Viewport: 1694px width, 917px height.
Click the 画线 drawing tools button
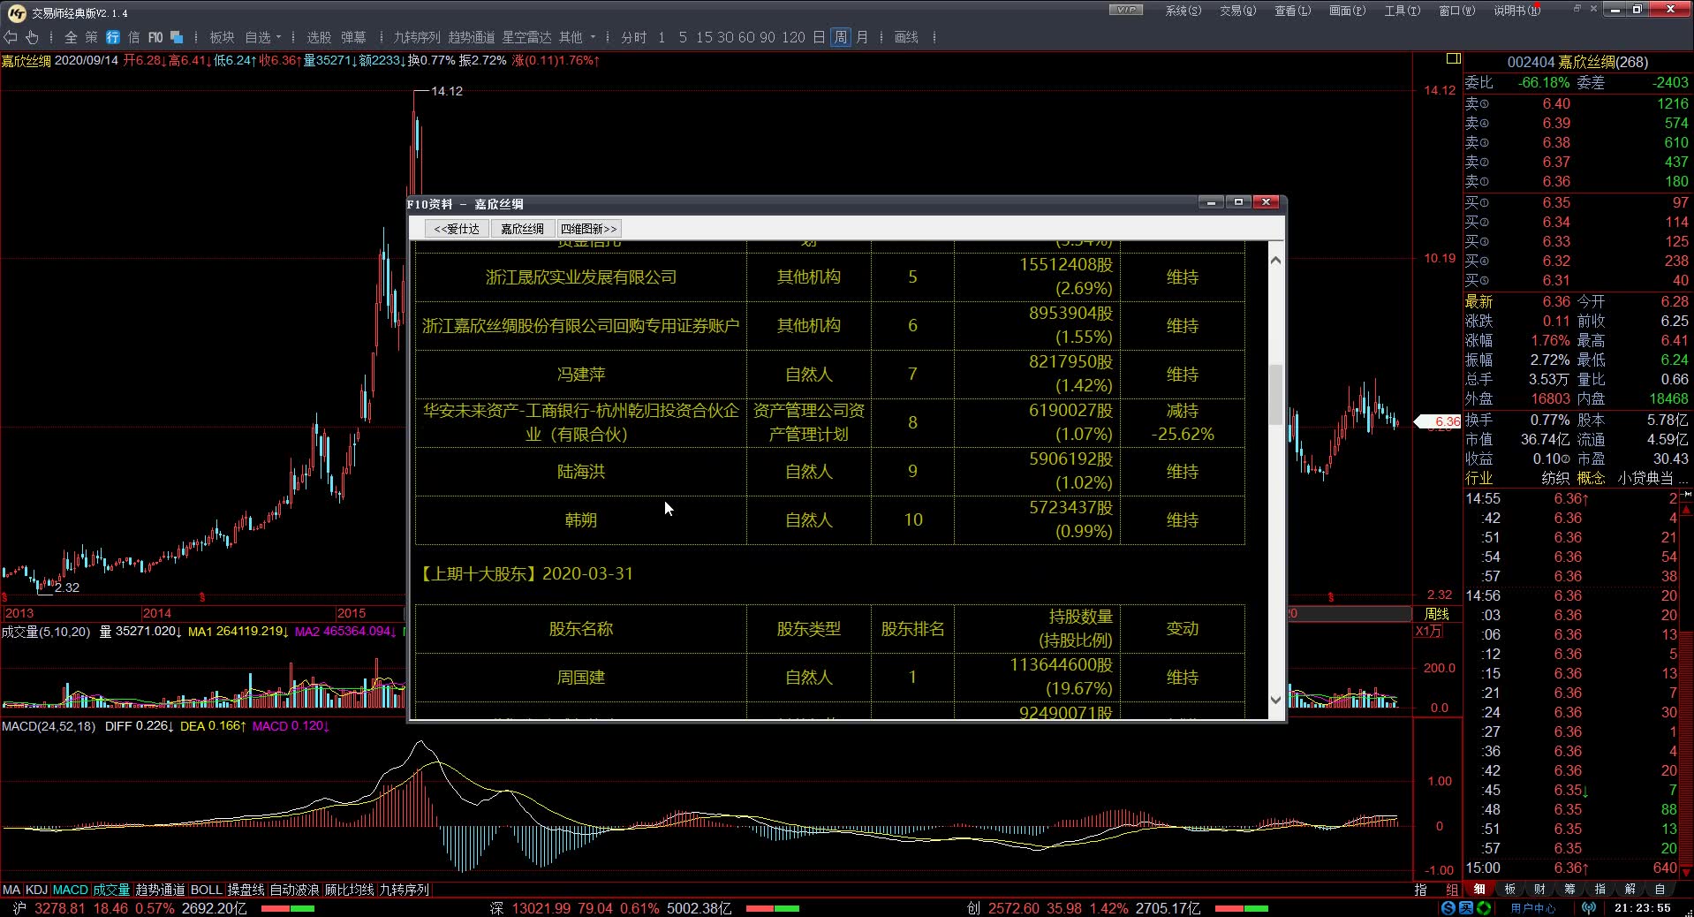coord(906,37)
